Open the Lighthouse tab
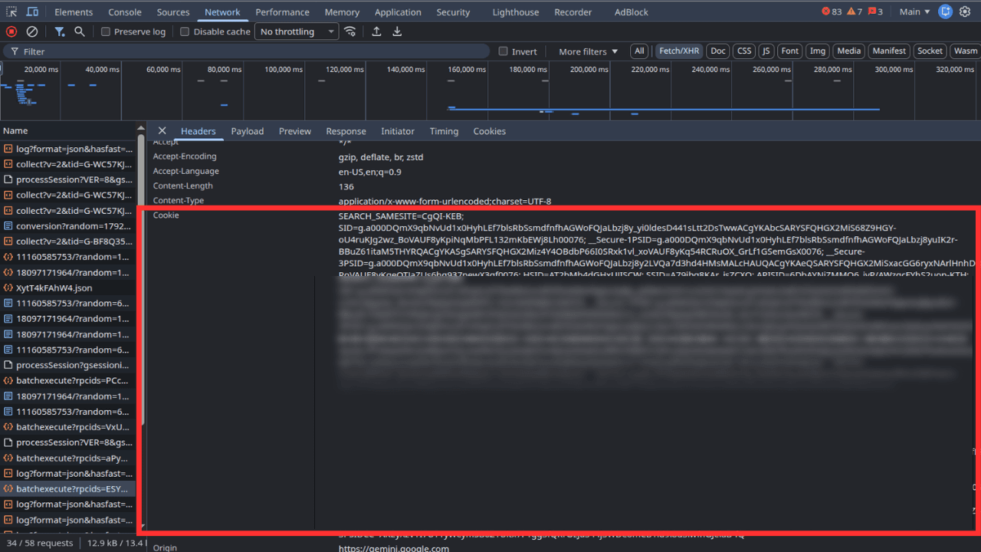The height and width of the screenshot is (552, 981). coord(516,11)
